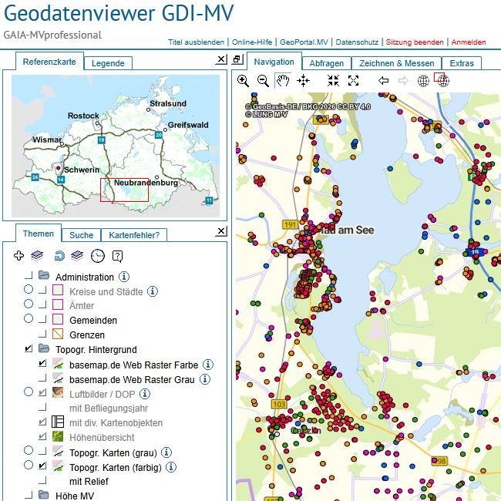Click Rostock on the reference map
Image resolution: width=501 pixels, height=501 pixels.
[x=83, y=116]
